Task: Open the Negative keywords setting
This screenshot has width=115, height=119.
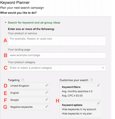Action: [29, 107]
